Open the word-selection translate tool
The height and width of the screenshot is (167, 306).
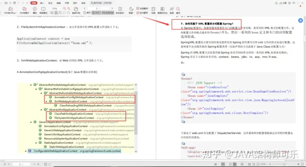pyautogui.click(x=143, y=8)
